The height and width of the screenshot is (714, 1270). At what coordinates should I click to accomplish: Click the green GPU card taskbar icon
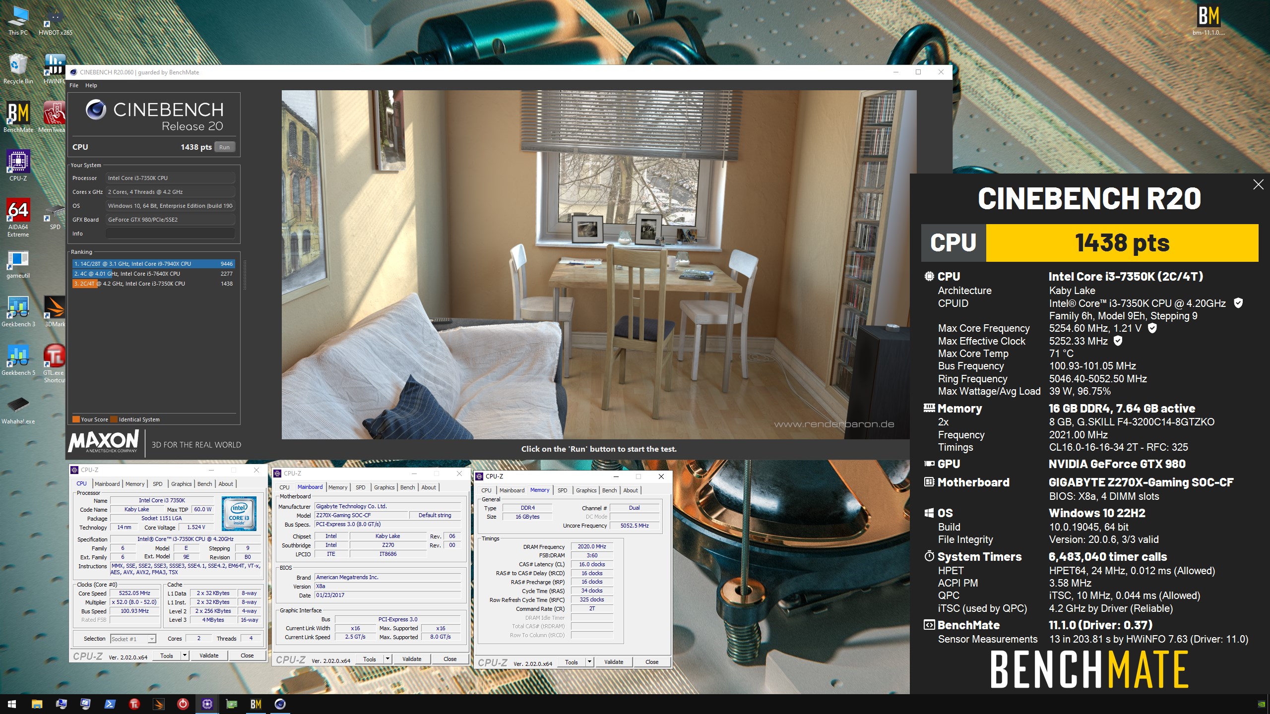point(231,704)
